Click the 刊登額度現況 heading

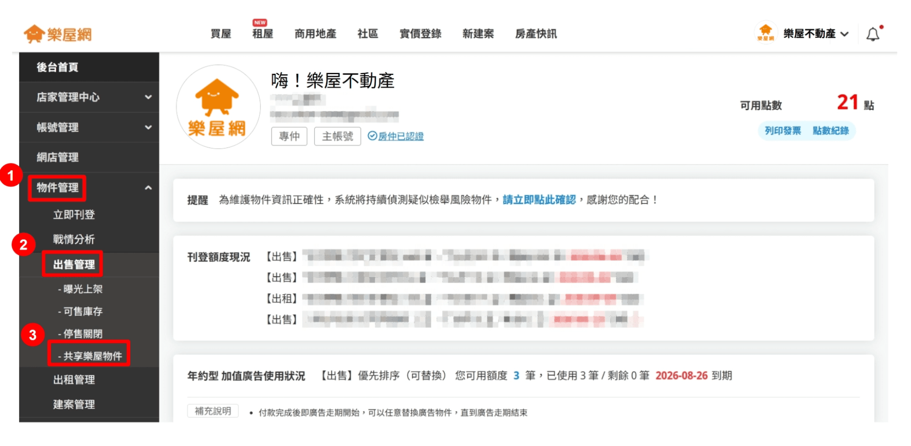tap(219, 257)
